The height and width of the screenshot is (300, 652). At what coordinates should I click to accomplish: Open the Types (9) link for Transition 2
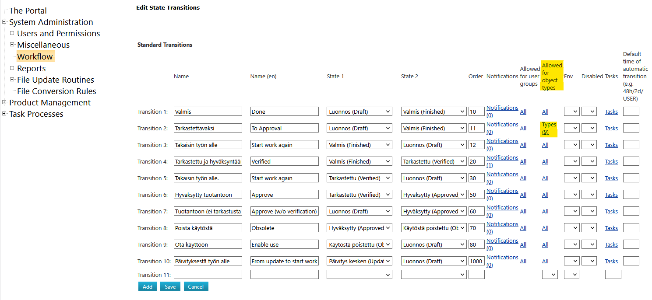pyautogui.click(x=549, y=128)
